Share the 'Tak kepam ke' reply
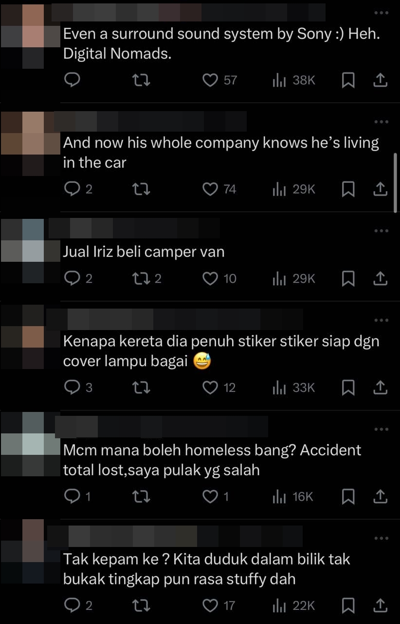Screen dimensions: 400x624 380,606
